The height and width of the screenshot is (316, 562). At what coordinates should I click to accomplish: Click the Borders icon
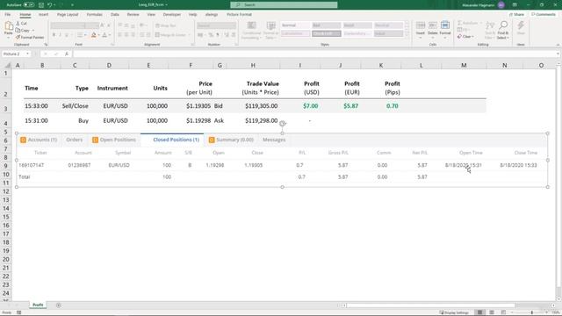(x=80, y=35)
